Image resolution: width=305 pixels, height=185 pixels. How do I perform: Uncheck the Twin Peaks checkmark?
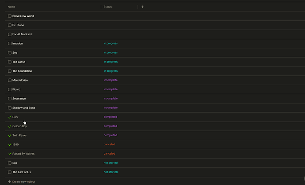10,135
